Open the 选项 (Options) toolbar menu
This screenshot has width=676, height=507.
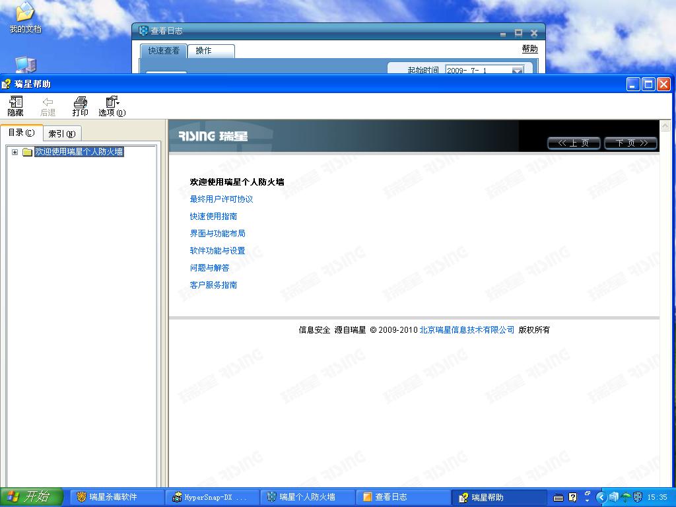pyautogui.click(x=112, y=106)
